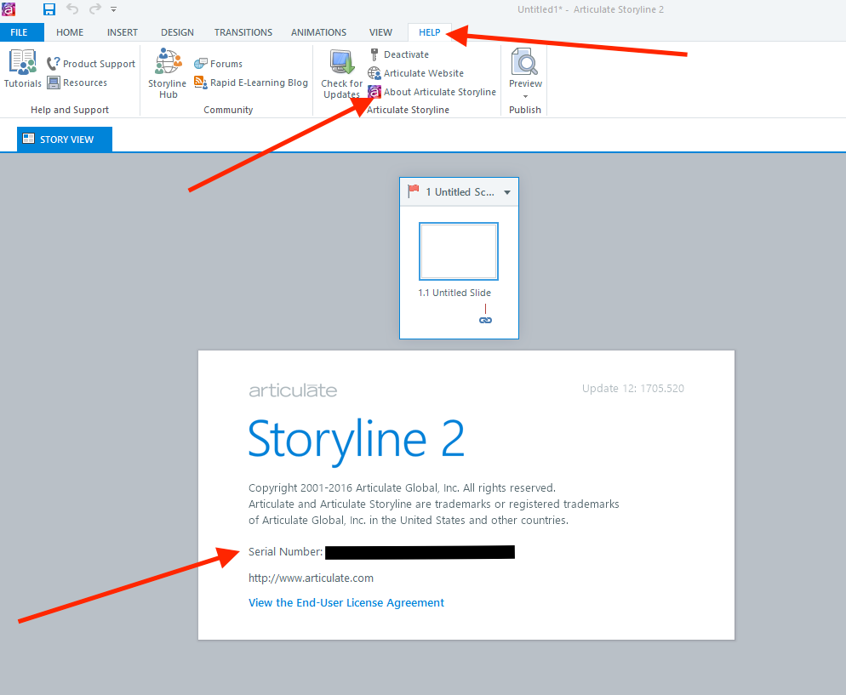View the End-User License Agreement
846x695 pixels.
click(x=346, y=603)
